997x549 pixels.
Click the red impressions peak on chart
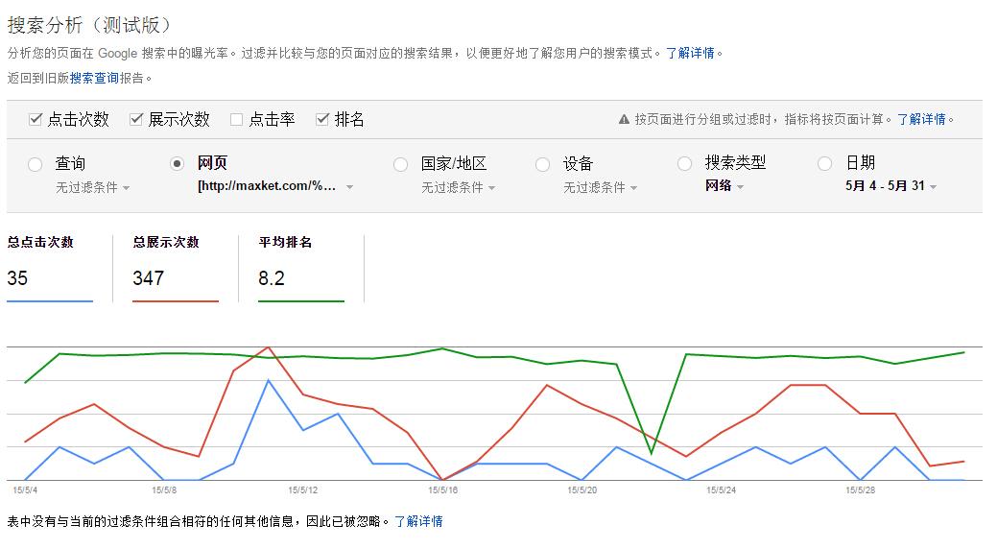pos(269,347)
